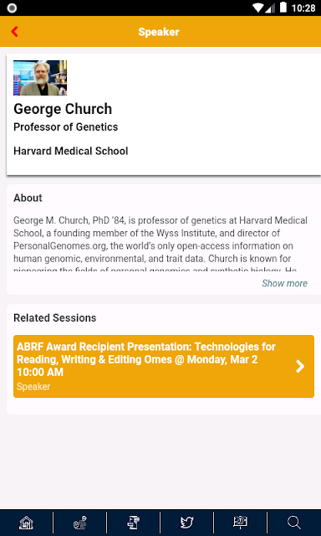Go back using the red arrow
Screen dimensions: 321x536
click(14, 32)
